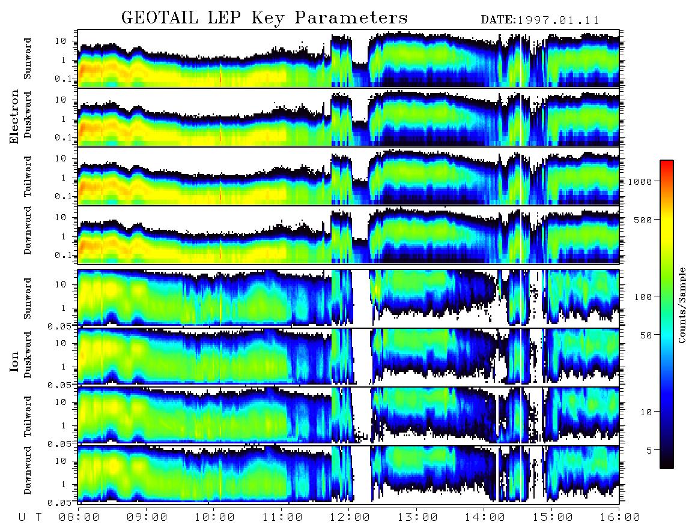Click the "15:00" time tick label
Screen dimensions: 686x528
553,517
